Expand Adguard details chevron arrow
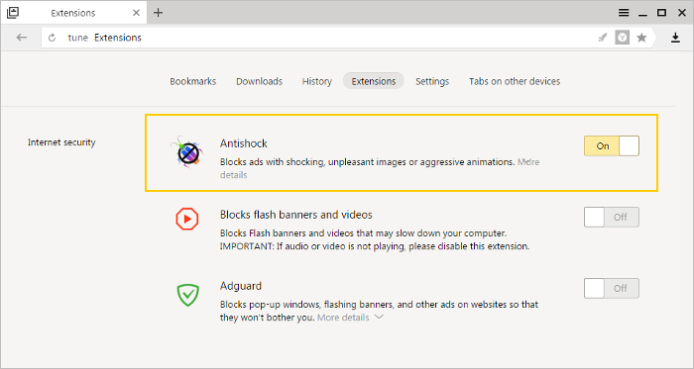The height and width of the screenshot is (369, 694). [379, 317]
